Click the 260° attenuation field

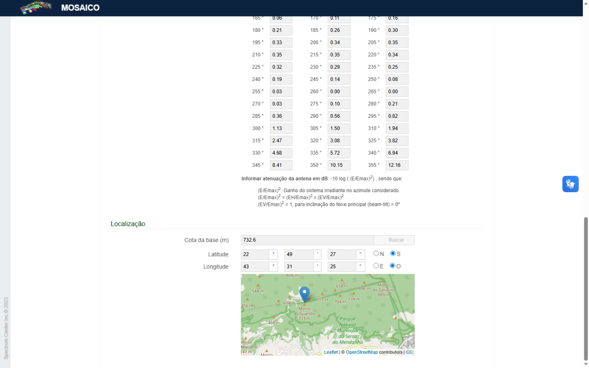(x=339, y=91)
